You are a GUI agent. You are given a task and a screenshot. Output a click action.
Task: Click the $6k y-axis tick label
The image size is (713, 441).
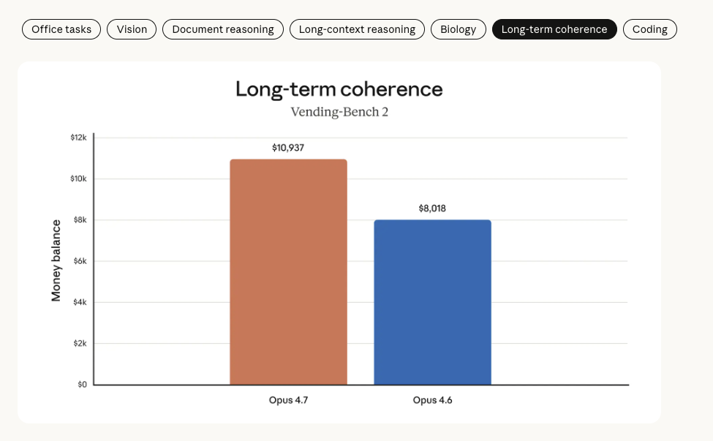pos(80,261)
